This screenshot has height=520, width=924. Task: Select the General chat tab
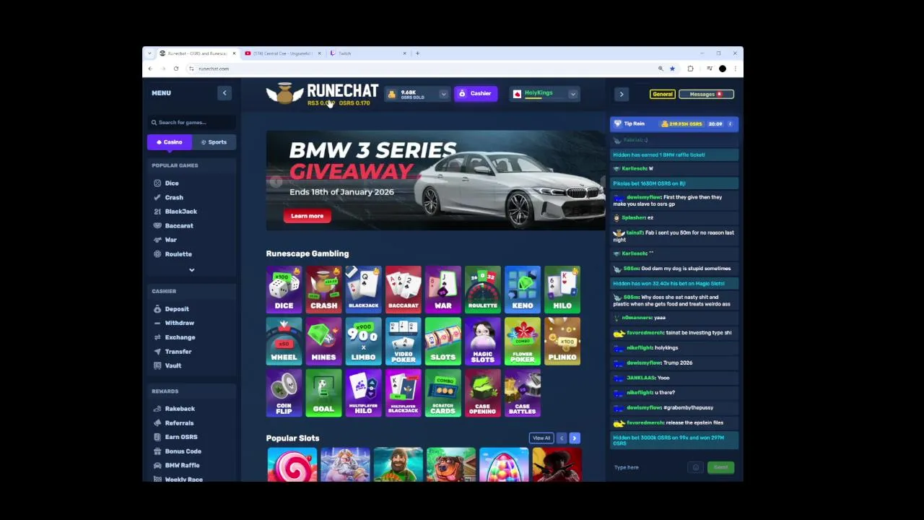662,94
